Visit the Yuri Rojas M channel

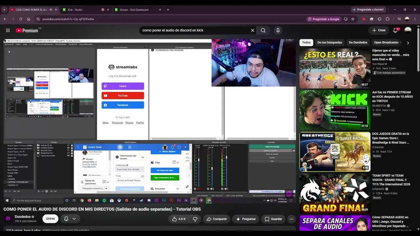click(x=380, y=64)
